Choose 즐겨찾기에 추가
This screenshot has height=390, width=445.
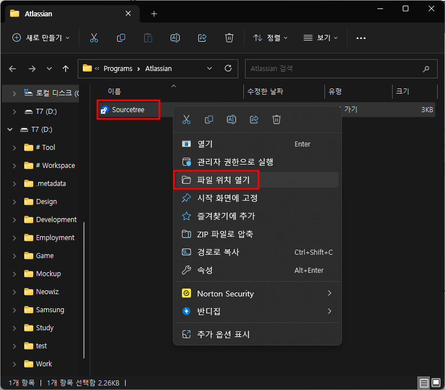click(257, 216)
